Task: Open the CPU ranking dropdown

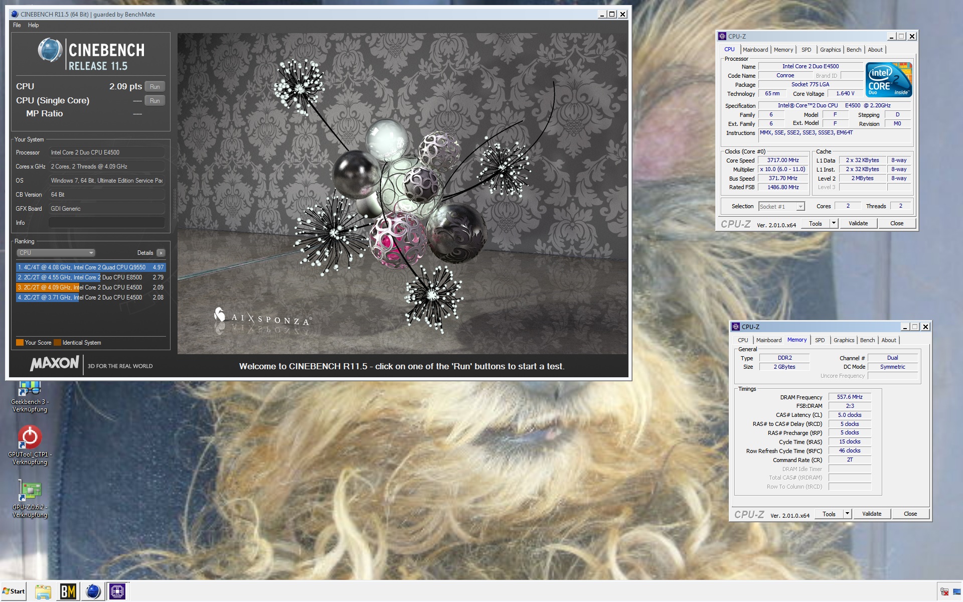Action: [x=56, y=253]
